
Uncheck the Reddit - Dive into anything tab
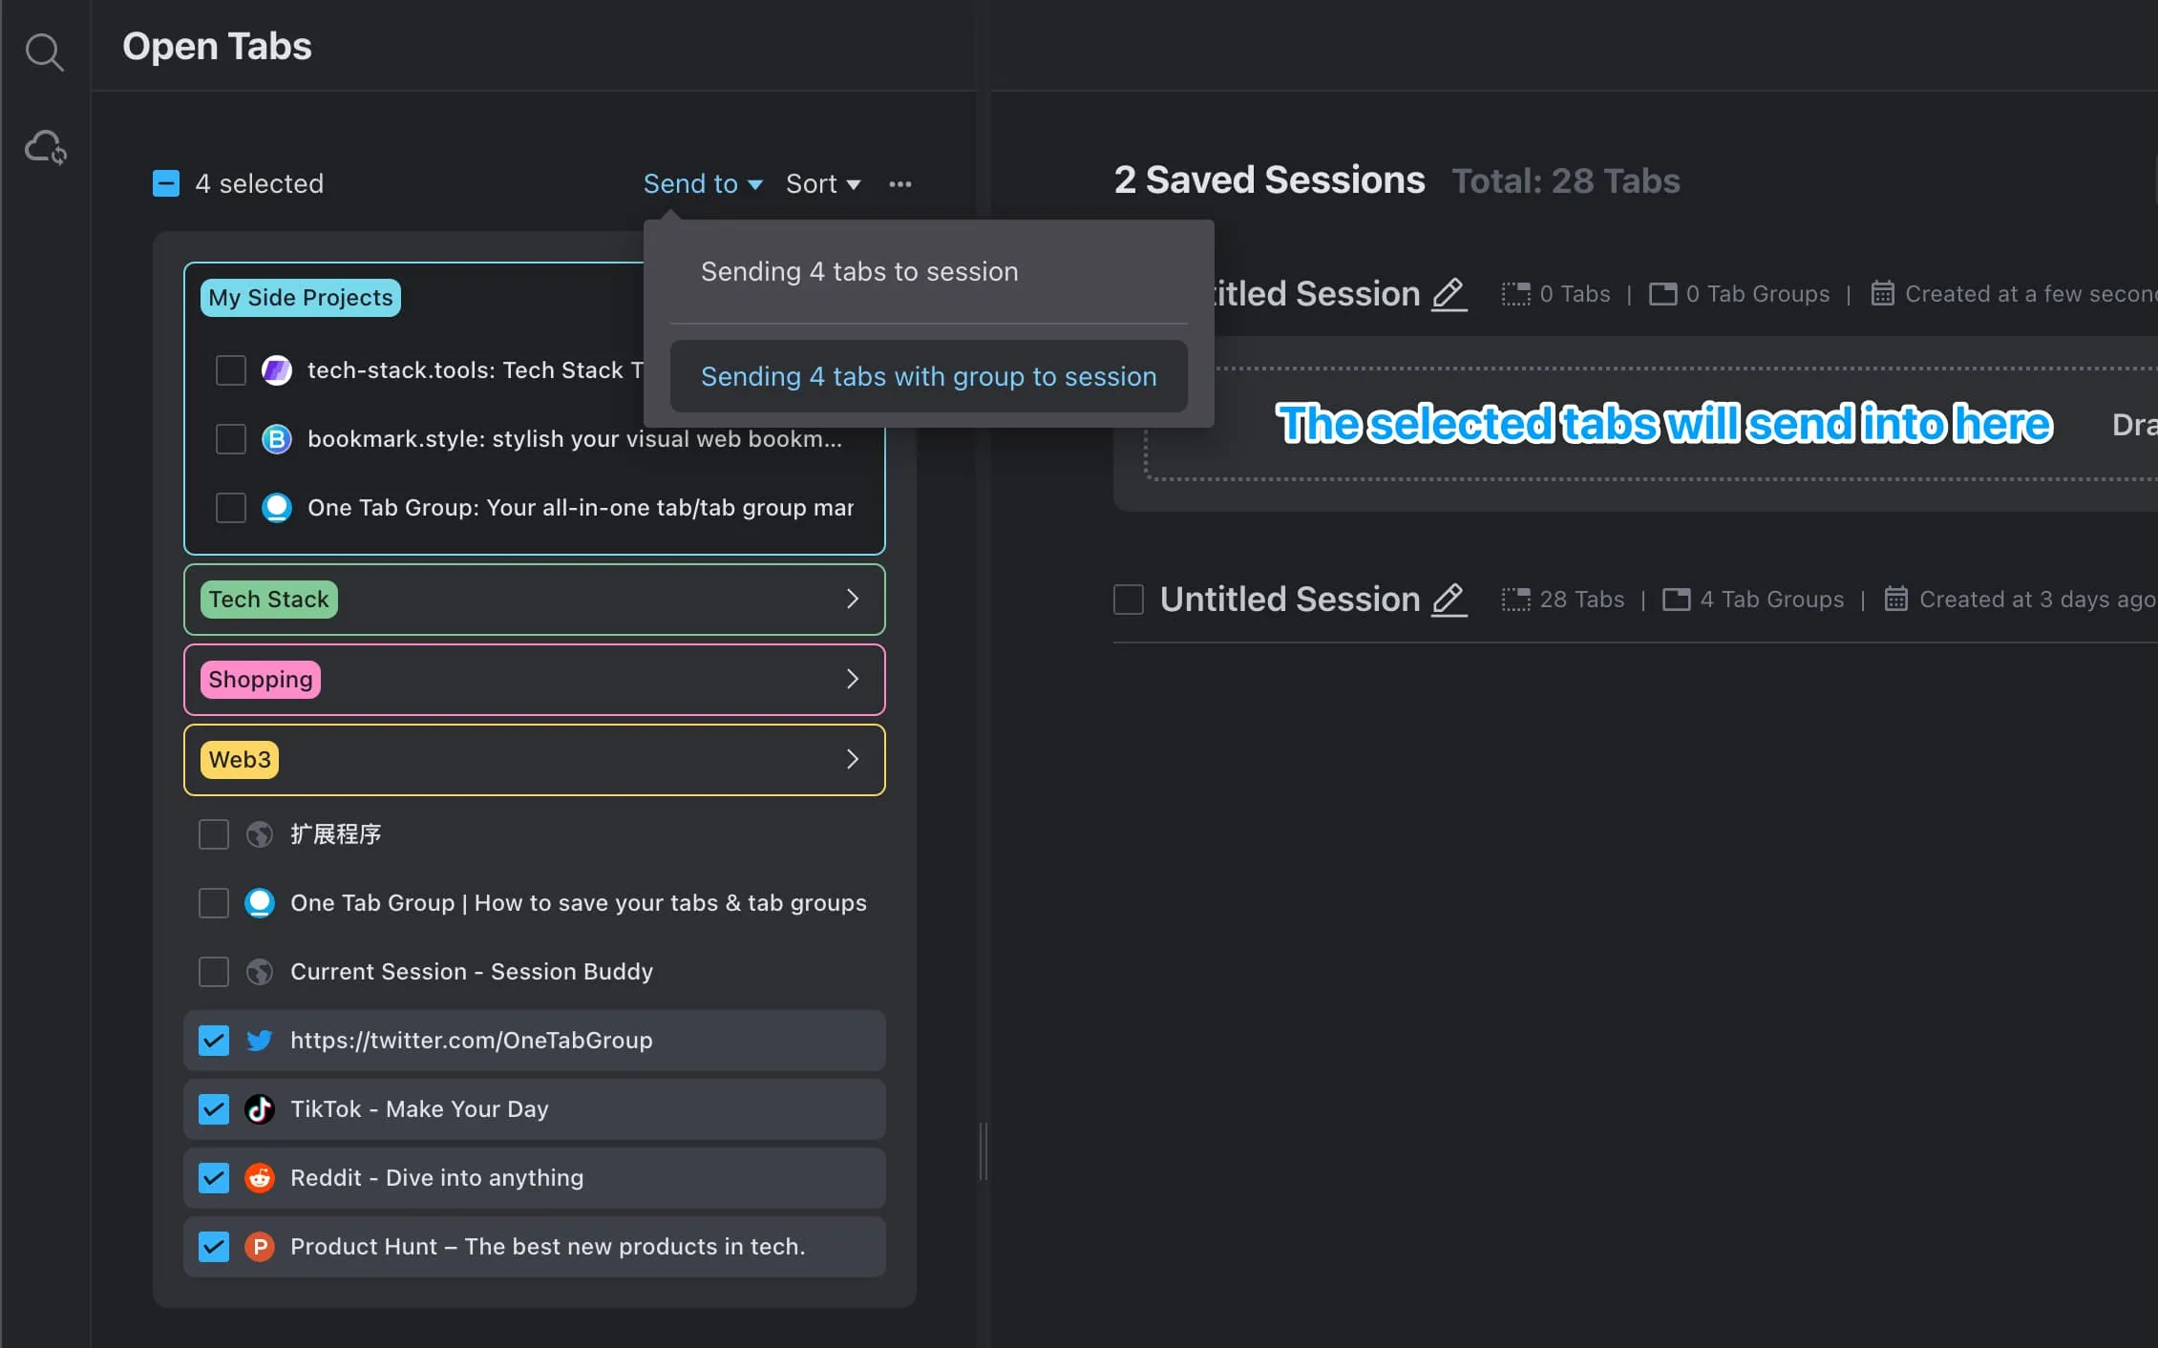[x=213, y=1177]
